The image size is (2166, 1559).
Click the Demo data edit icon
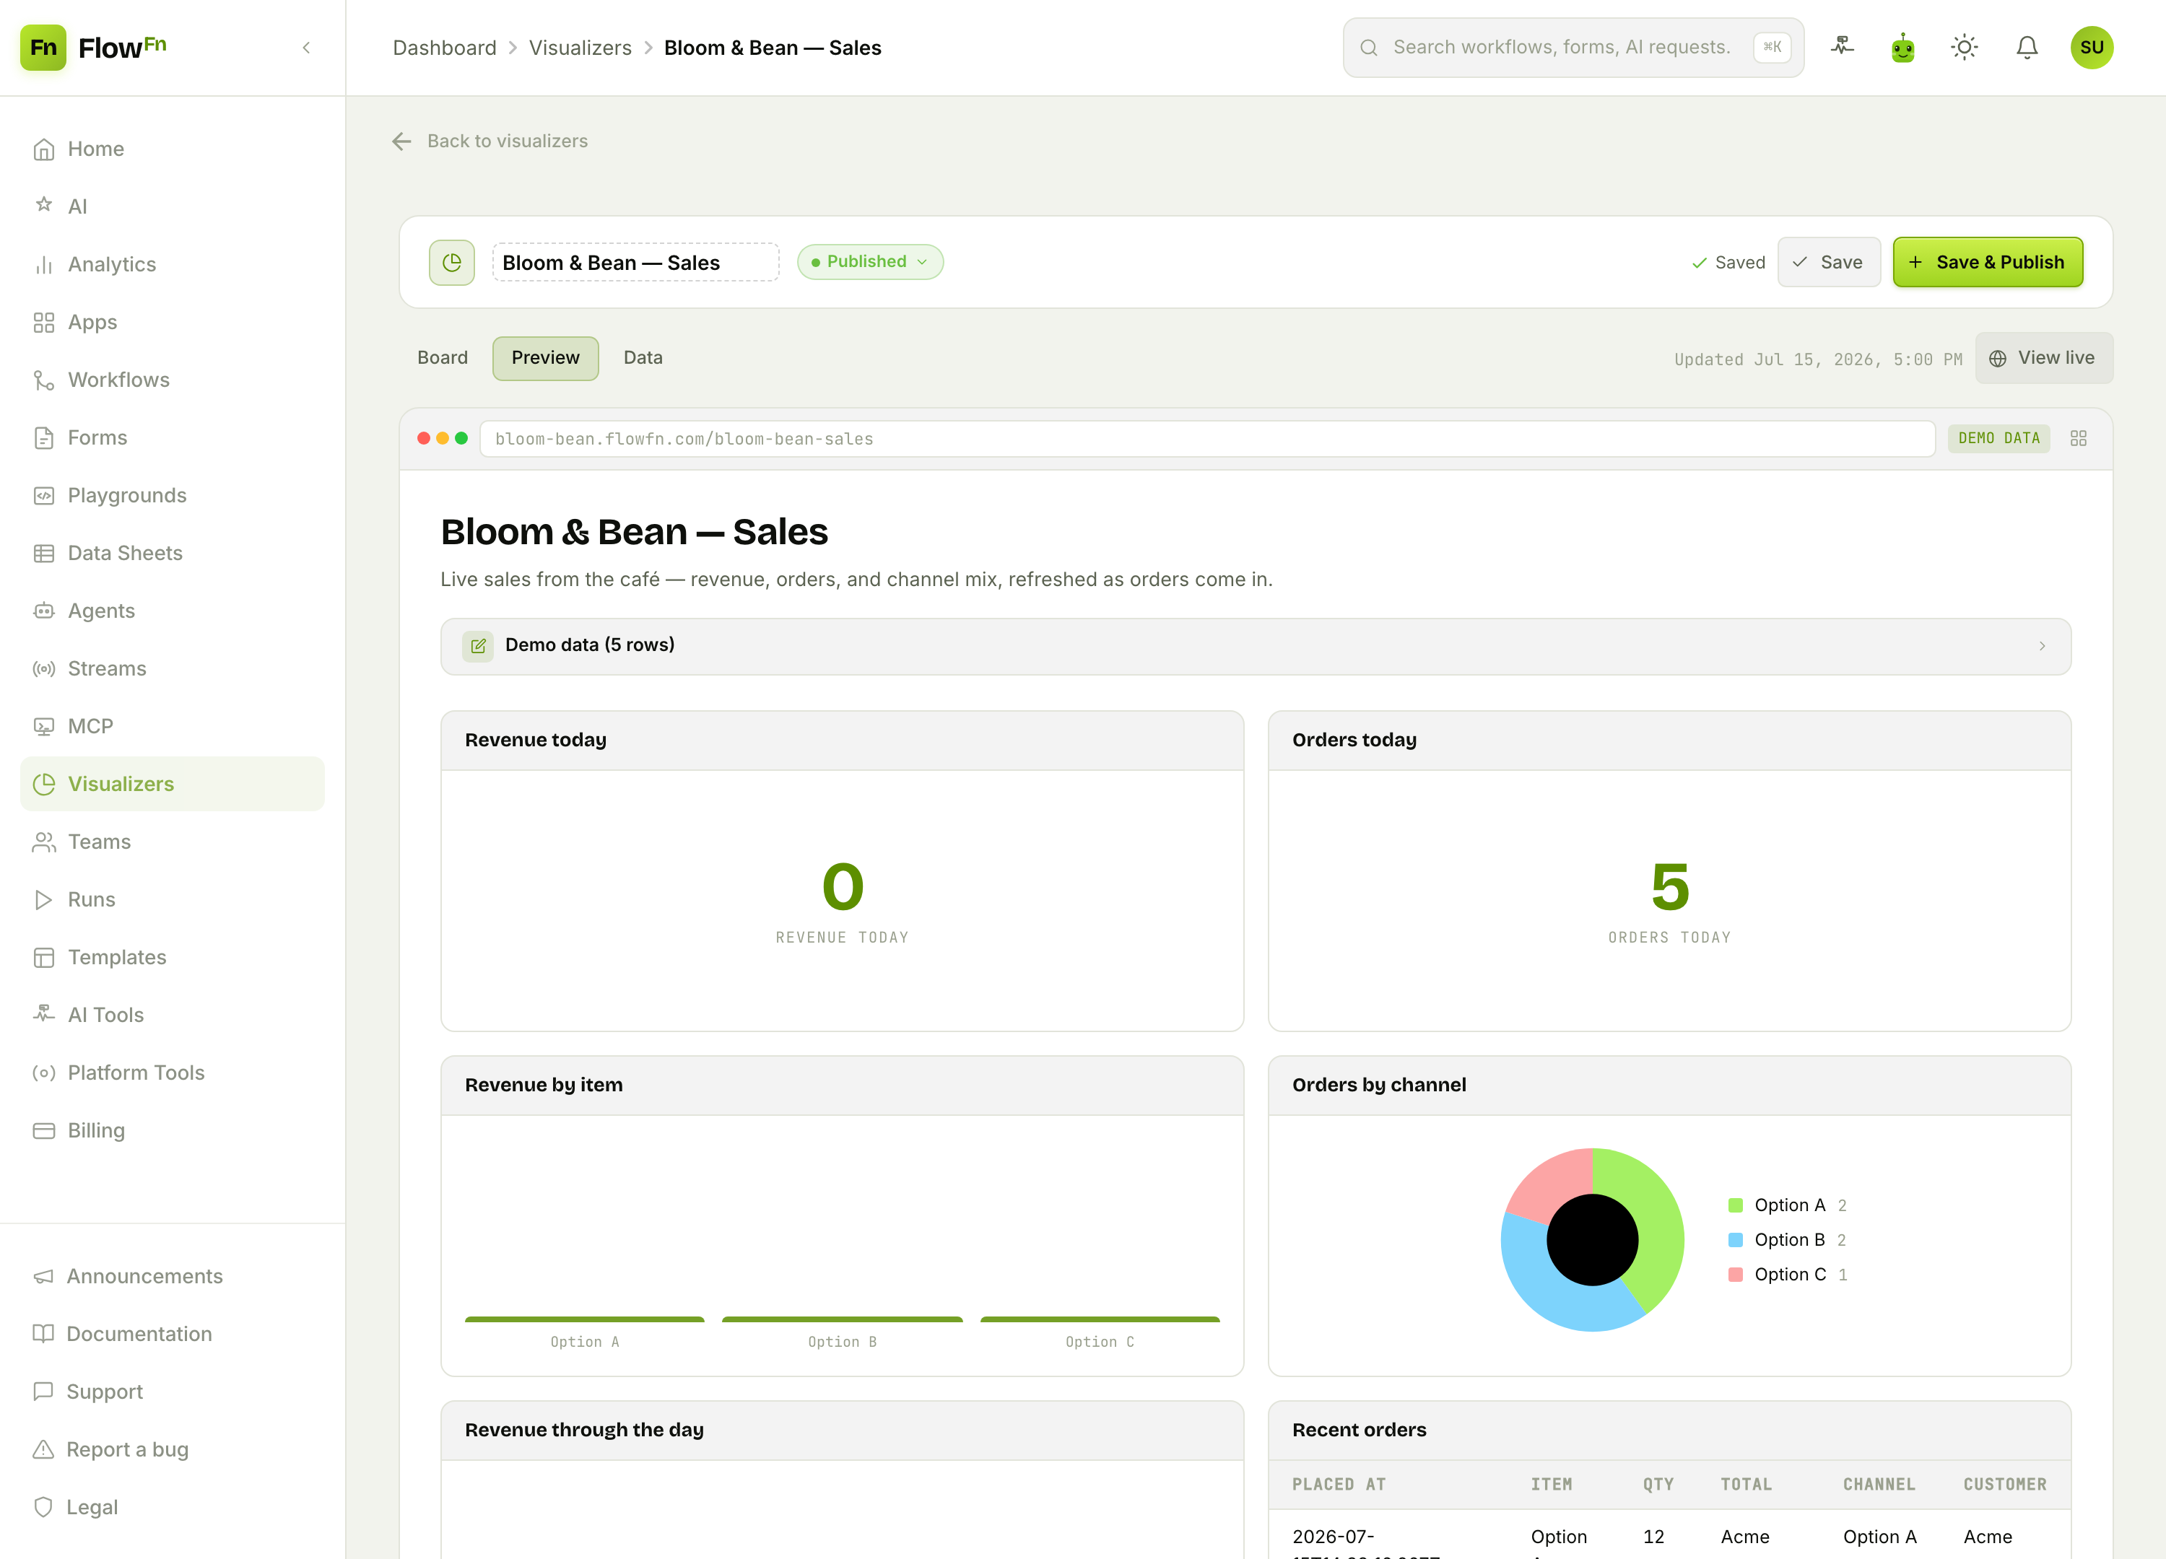click(x=477, y=646)
